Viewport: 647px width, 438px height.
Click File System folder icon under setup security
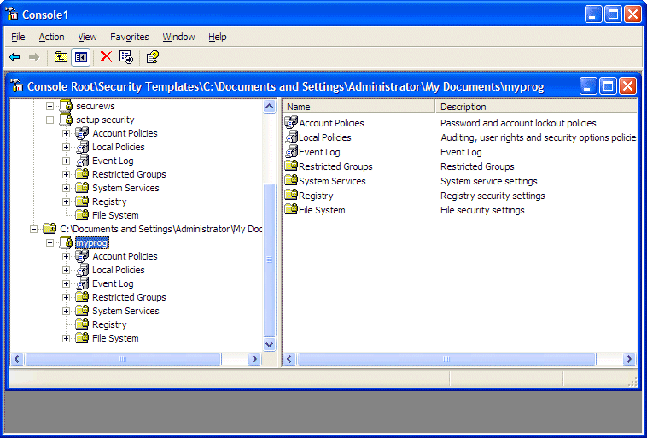pos(82,215)
